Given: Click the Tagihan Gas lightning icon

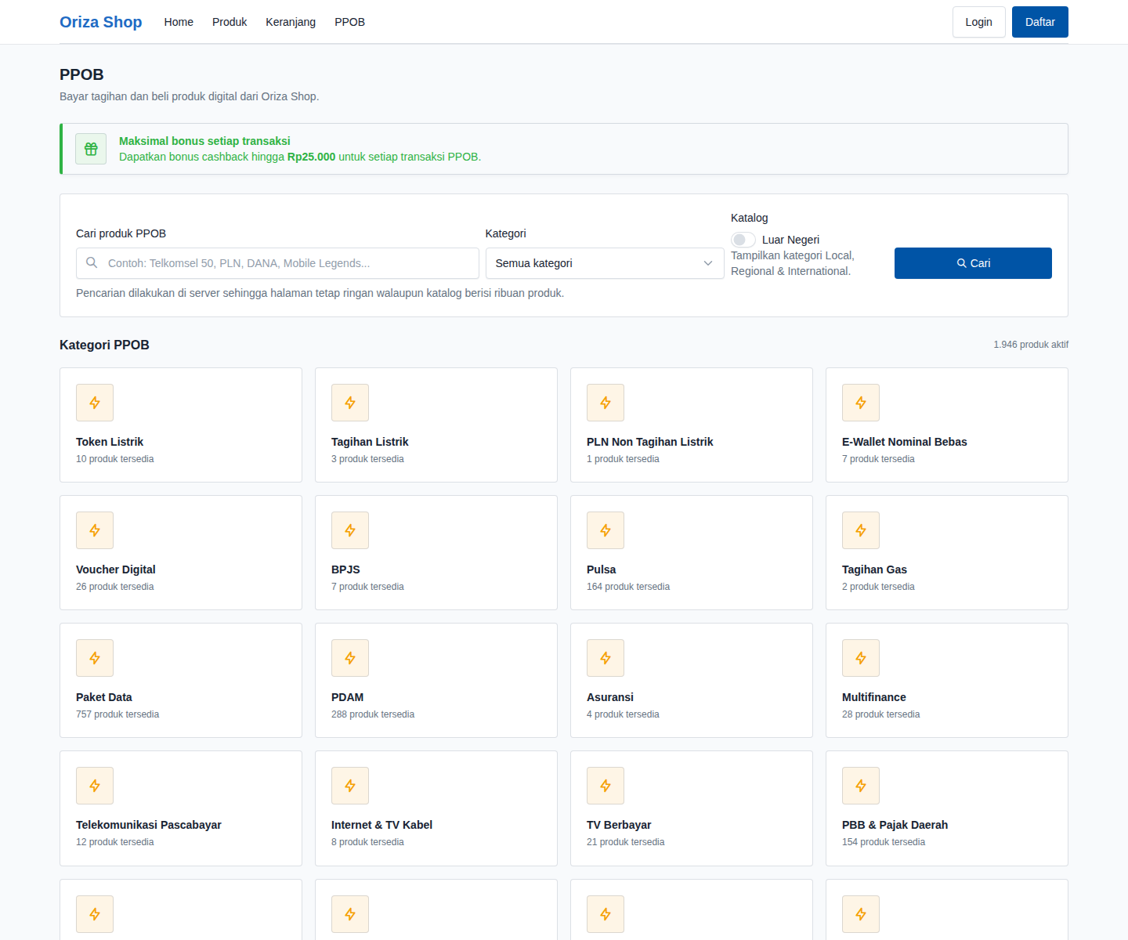Looking at the screenshot, I should point(861,530).
